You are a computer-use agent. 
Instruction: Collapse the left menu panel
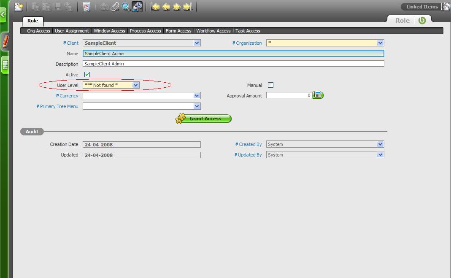coord(3,15)
